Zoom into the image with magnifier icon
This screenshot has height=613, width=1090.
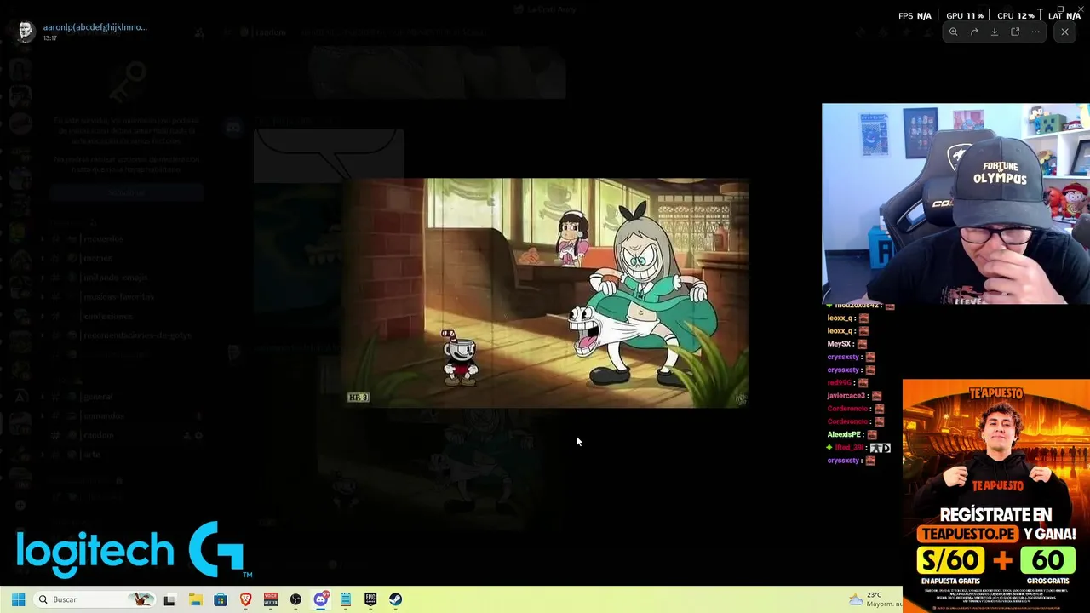tap(954, 32)
